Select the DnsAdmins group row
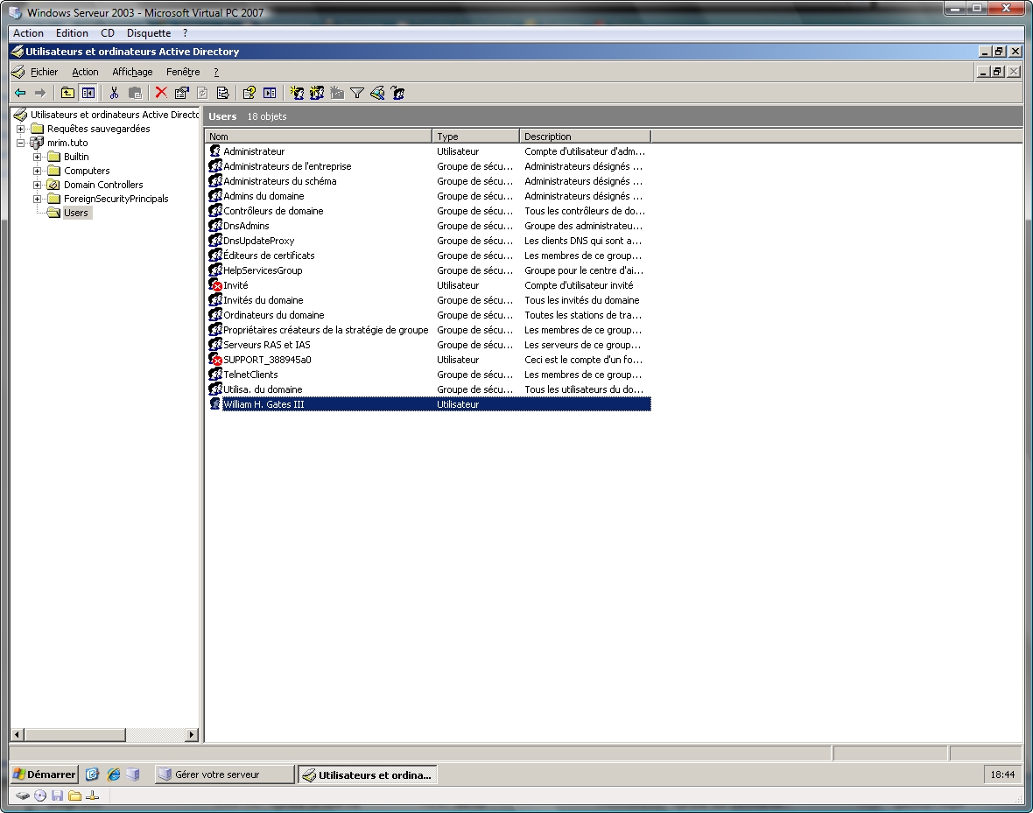The width and height of the screenshot is (1033, 813). (428, 226)
